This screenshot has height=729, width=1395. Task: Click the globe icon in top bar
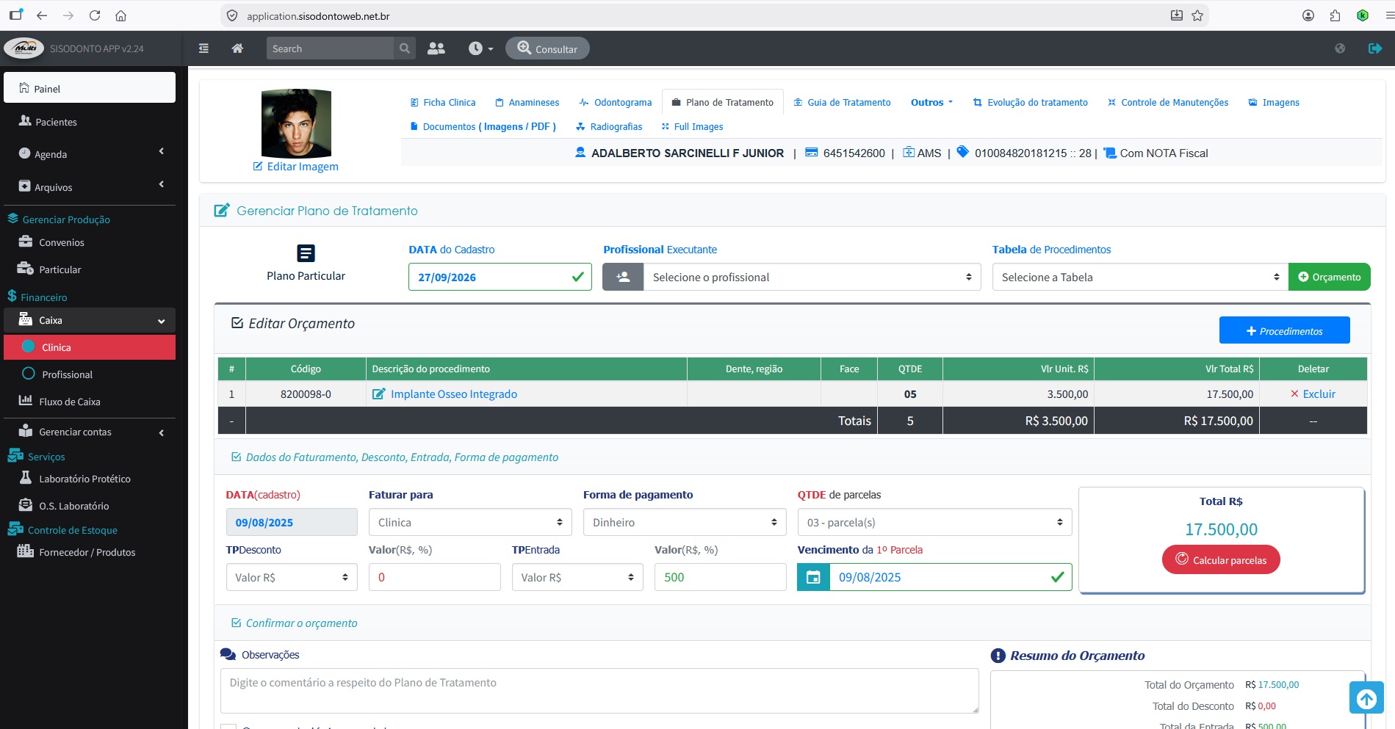(x=1340, y=48)
